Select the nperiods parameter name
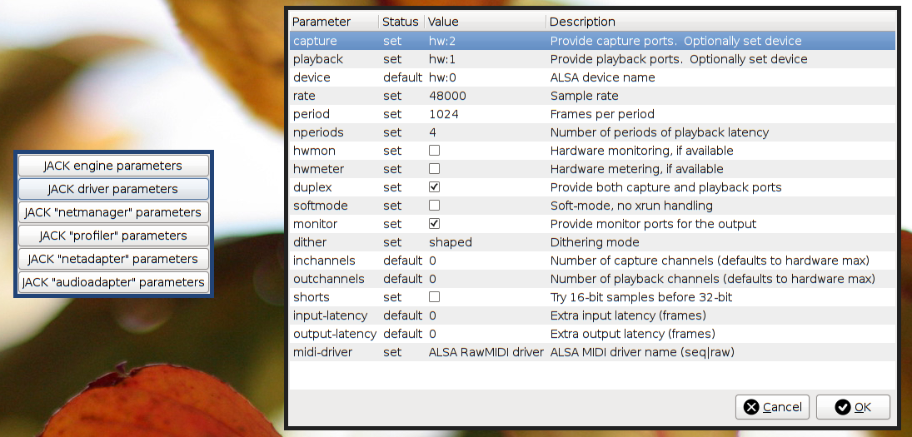This screenshot has width=912, height=437. pyautogui.click(x=318, y=132)
